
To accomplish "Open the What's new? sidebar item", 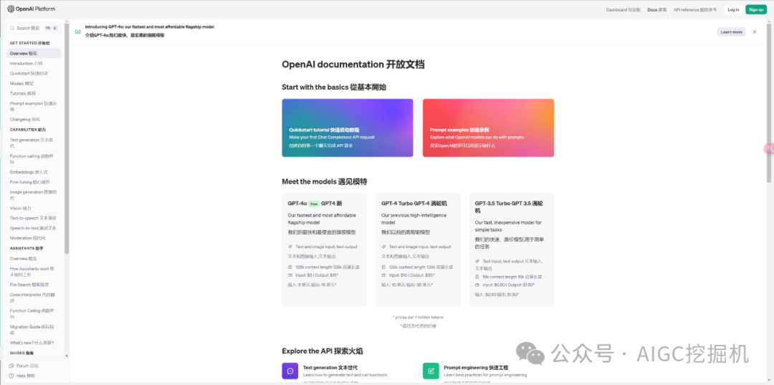I will [32, 343].
